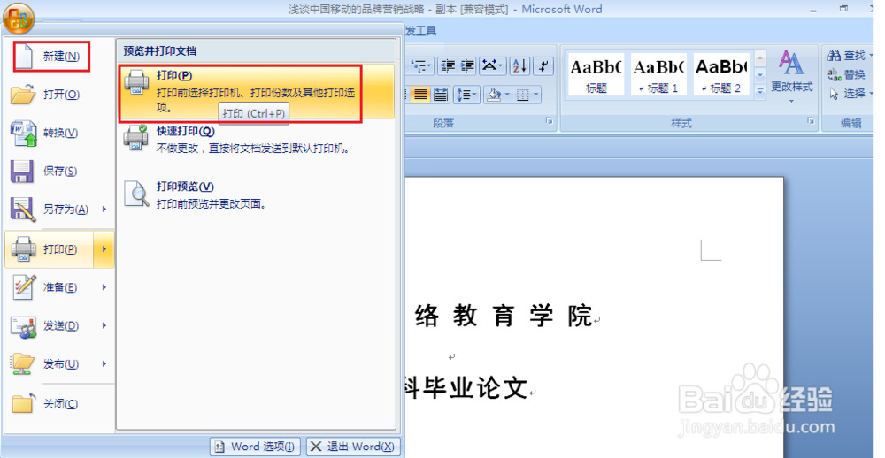885x458 pixels.
Task: Apply the 标题 1 style thumbnail
Action: (x=658, y=74)
